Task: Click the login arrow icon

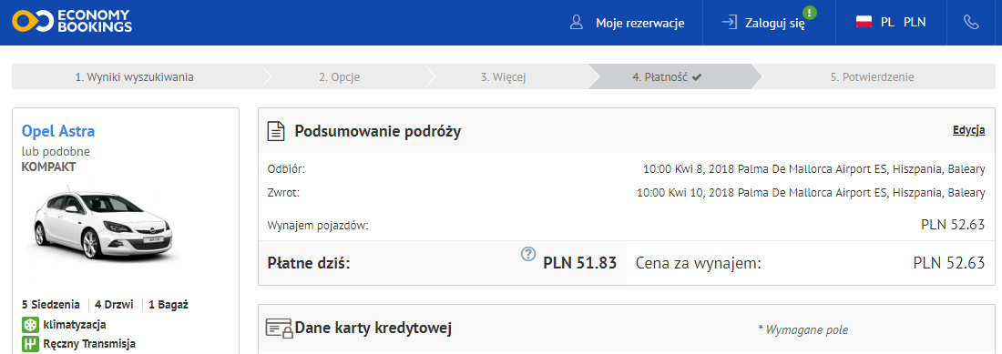Action: coord(729,23)
